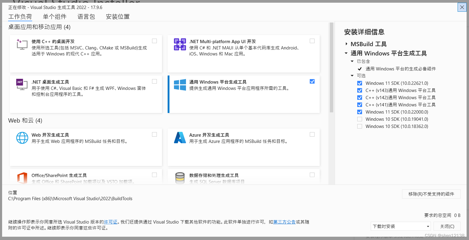Check the .NET 桌面生成工具 checkbox
Screen dimensions: 469x240
154,81
